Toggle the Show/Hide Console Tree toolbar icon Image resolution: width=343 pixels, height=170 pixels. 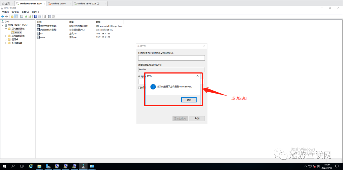click(17, 16)
